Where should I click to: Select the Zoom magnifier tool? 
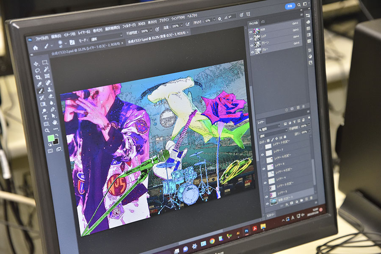(x=47, y=131)
